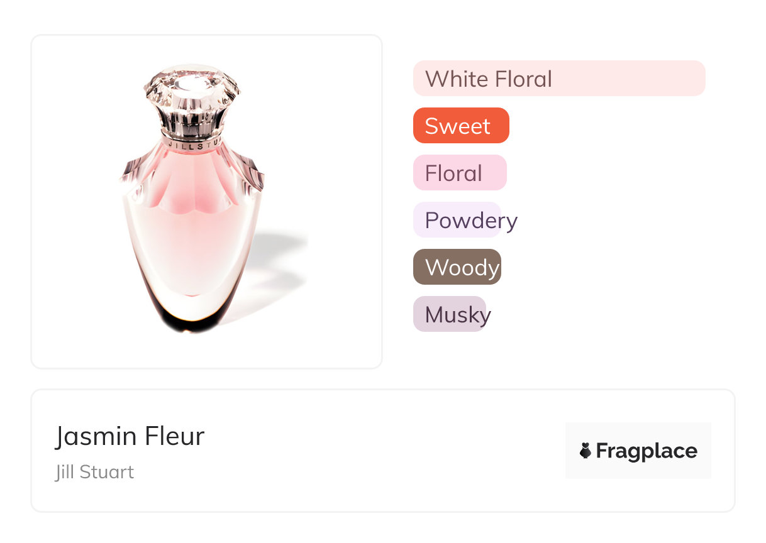The image size is (766, 543).
Task: Select the White Floral accord bar
Action: click(x=558, y=79)
